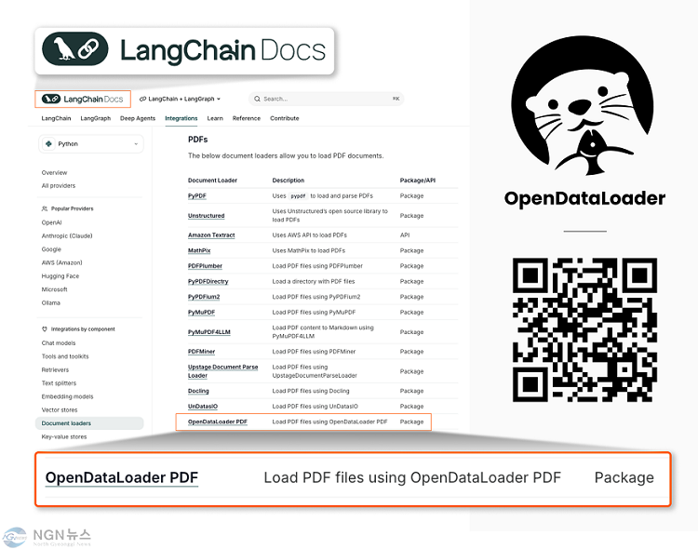The image size is (698, 549).
Task: Click the 'Package/API' column header
Action: point(418,181)
